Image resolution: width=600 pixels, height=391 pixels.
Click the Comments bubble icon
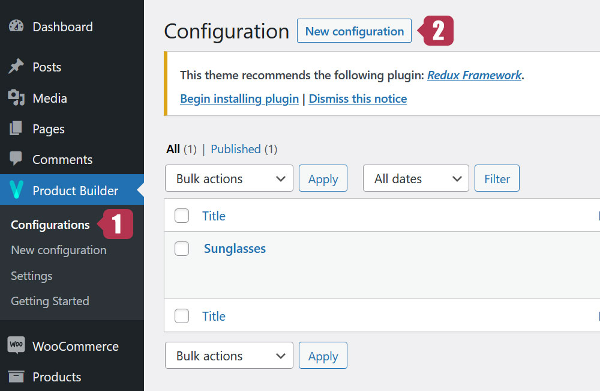[x=16, y=158]
